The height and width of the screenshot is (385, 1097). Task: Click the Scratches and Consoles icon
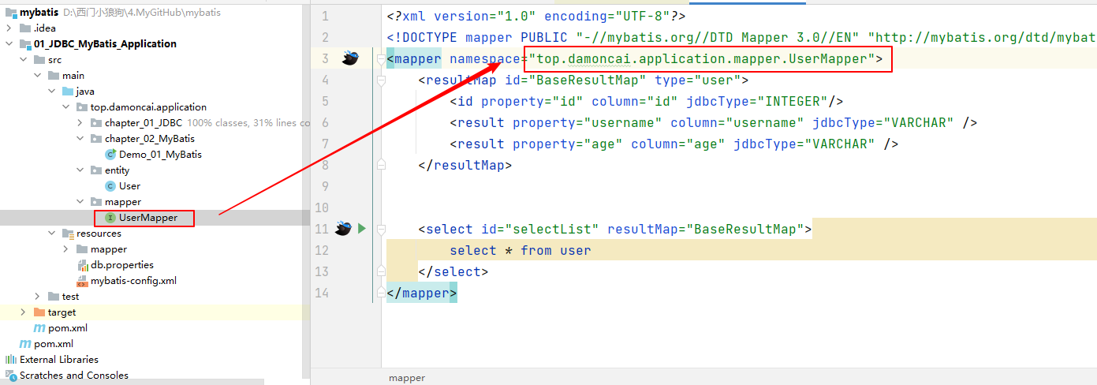[10, 376]
